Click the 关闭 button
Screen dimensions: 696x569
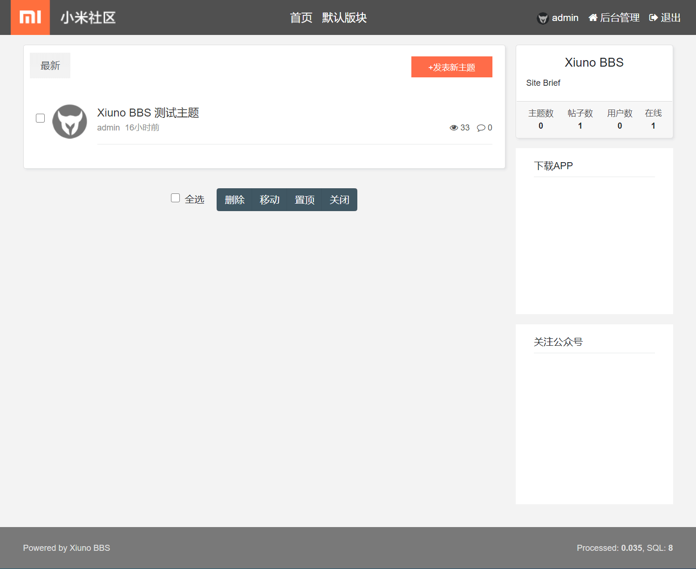coord(340,200)
